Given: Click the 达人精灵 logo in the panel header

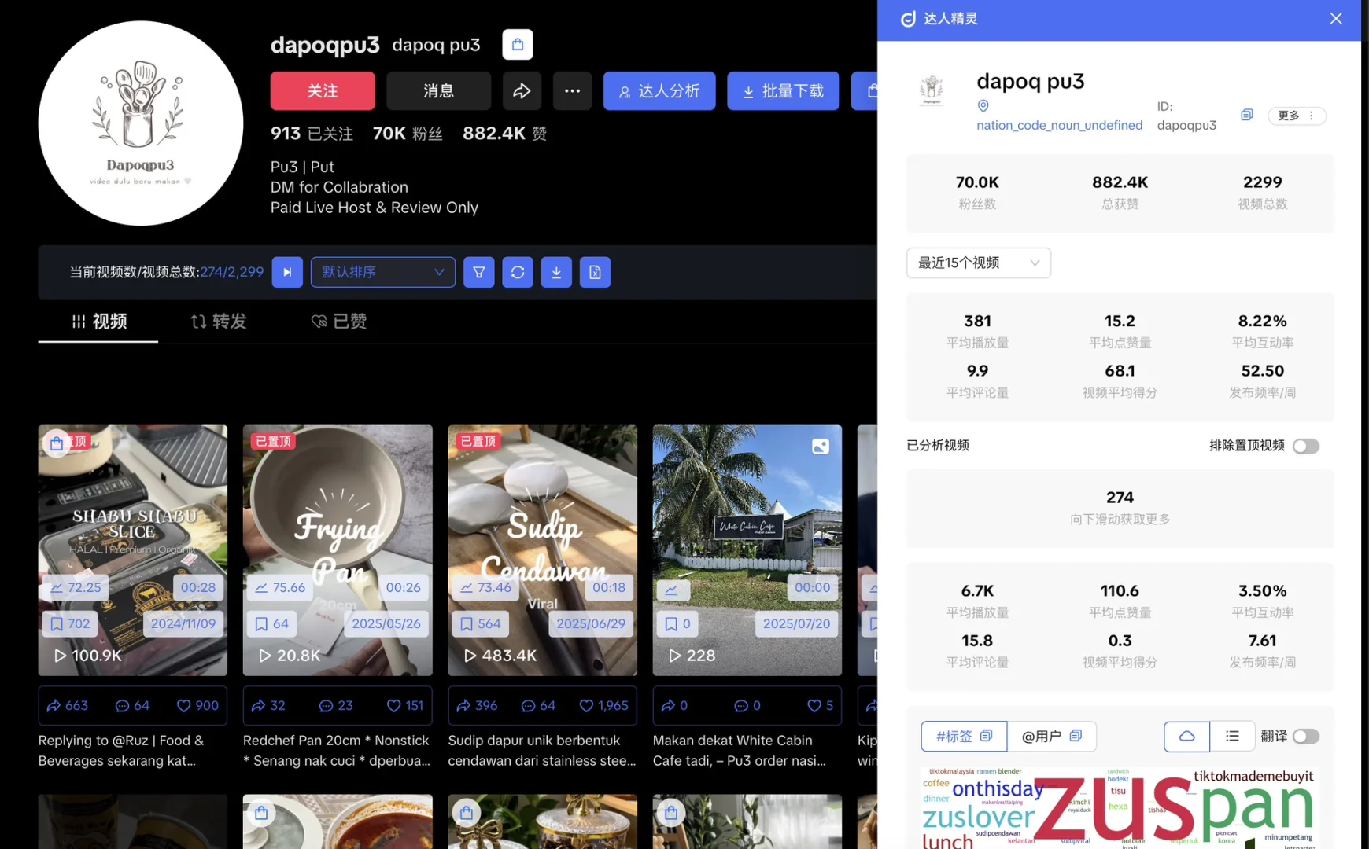Looking at the screenshot, I should 909,18.
